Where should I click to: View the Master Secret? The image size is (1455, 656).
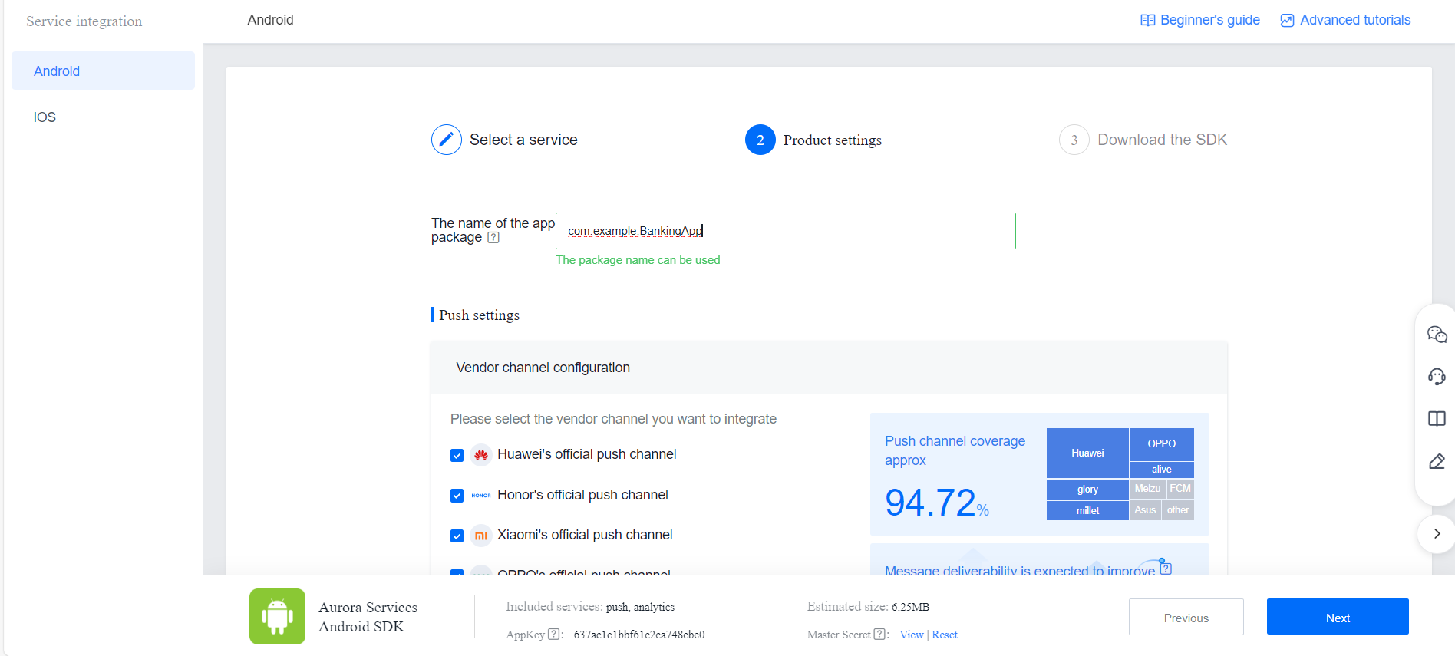pos(912,635)
